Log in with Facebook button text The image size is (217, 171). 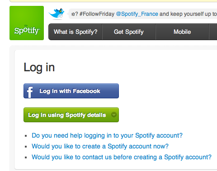pyautogui.click(x=70, y=91)
